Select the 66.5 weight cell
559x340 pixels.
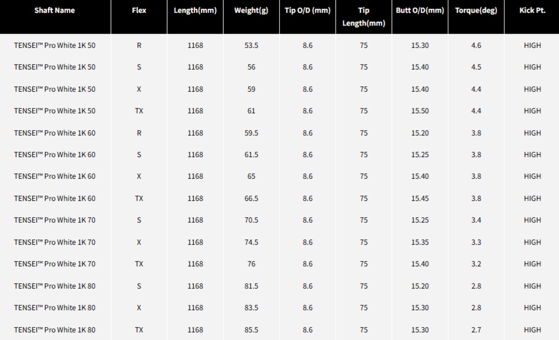tap(251, 198)
